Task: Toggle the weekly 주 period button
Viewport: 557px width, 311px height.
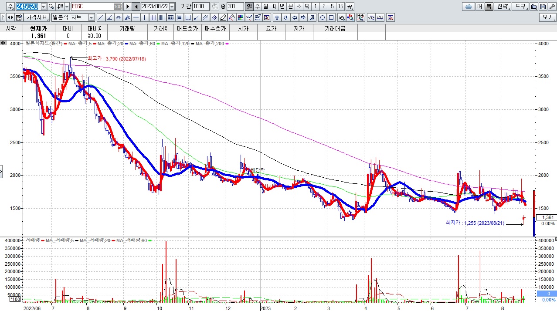Action: click(x=257, y=7)
